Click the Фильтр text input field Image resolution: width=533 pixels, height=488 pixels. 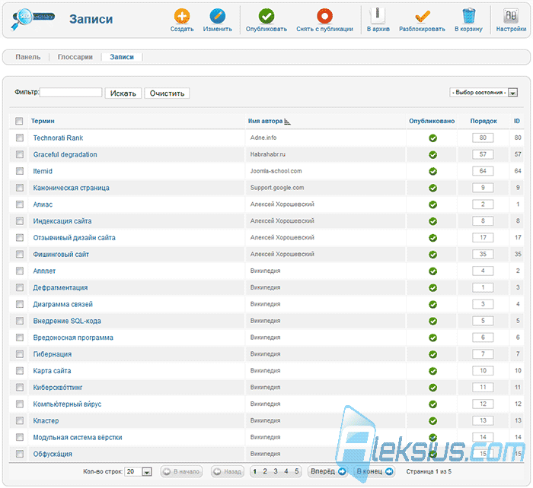(71, 92)
